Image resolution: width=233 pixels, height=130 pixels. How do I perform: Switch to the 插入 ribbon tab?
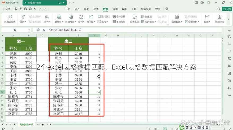[x=77, y=9]
